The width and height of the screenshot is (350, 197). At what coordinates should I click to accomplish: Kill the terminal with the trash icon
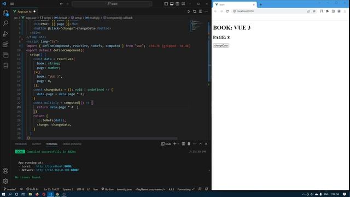click(x=189, y=144)
